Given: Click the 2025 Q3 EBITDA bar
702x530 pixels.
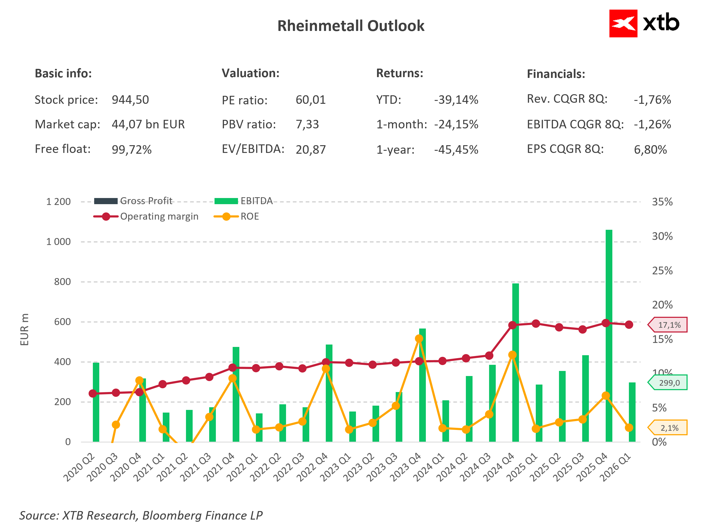Looking at the screenshot, I should pyautogui.click(x=585, y=398).
